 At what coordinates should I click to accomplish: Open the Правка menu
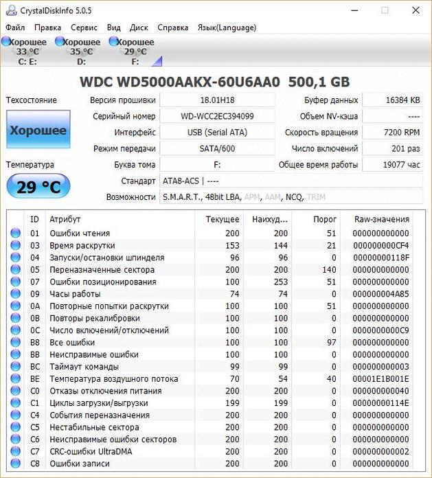click(x=47, y=27)
